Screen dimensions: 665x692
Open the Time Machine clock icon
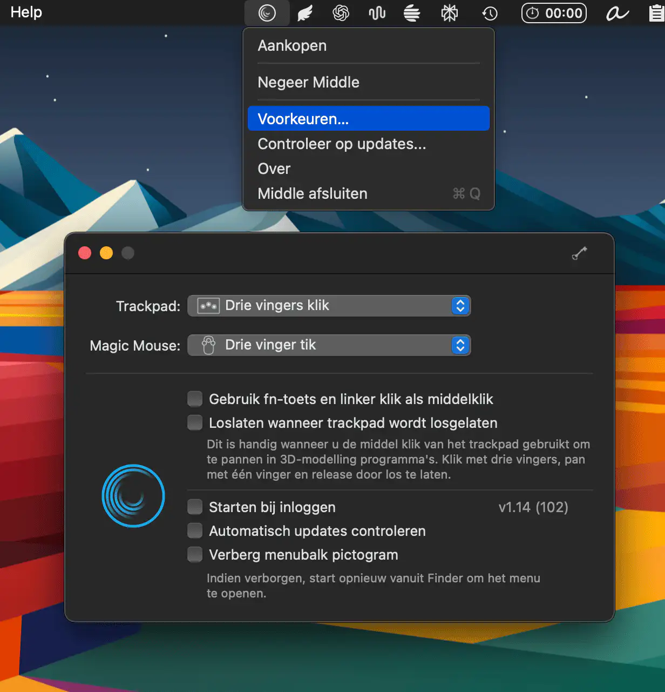pyautogui.click(x=490, y=13)
